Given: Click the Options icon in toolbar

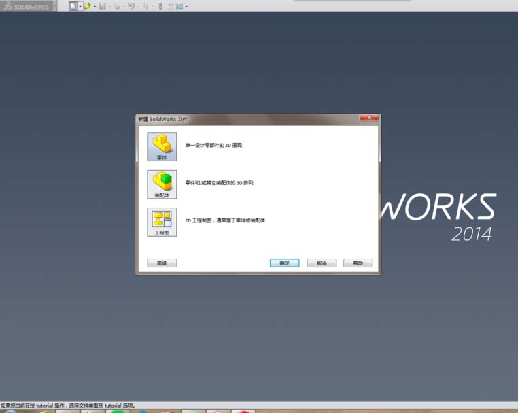Looking at the screenshot, I should (179, 6).
